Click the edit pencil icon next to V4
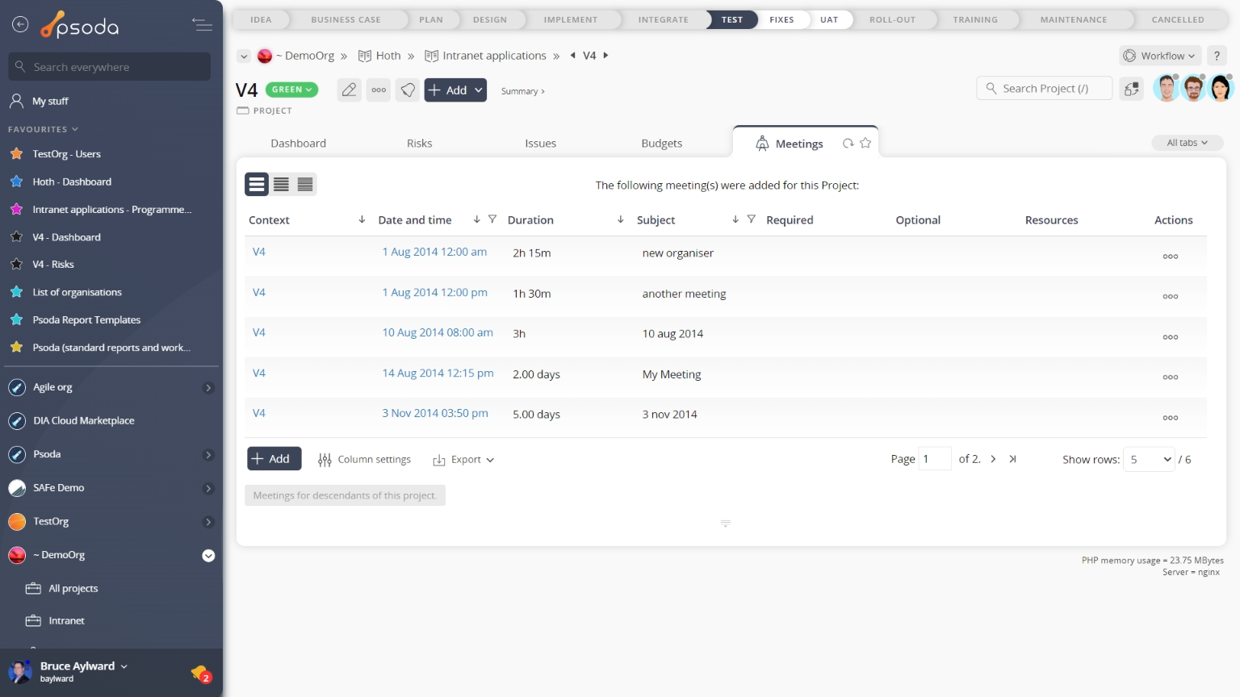Screen dimensions: 1240x697 pyautogui.click(x=349, y=90)
